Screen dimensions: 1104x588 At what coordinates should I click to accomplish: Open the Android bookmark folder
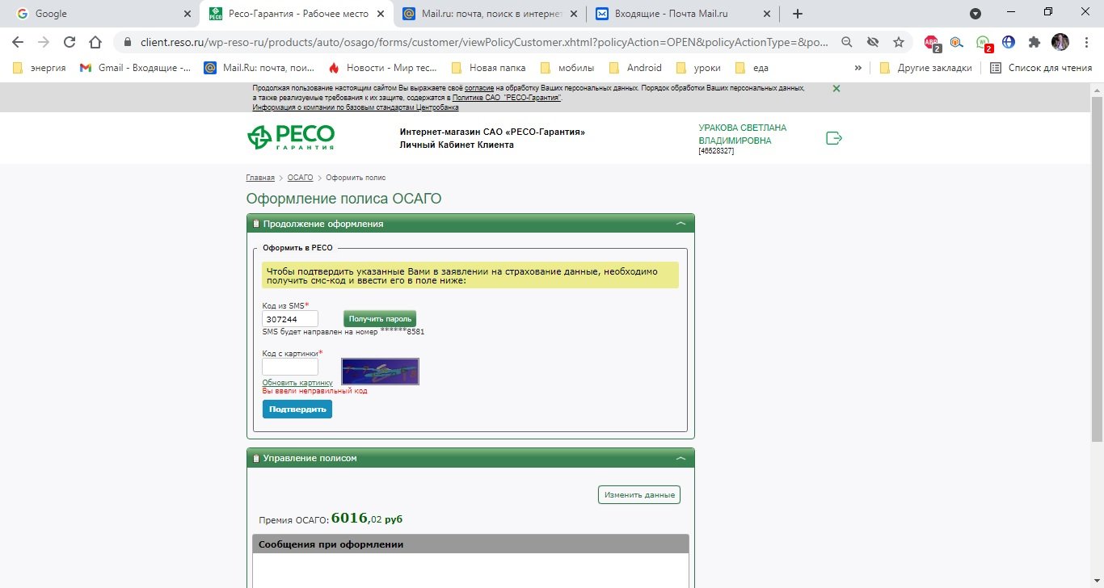[x=635, y=68]
